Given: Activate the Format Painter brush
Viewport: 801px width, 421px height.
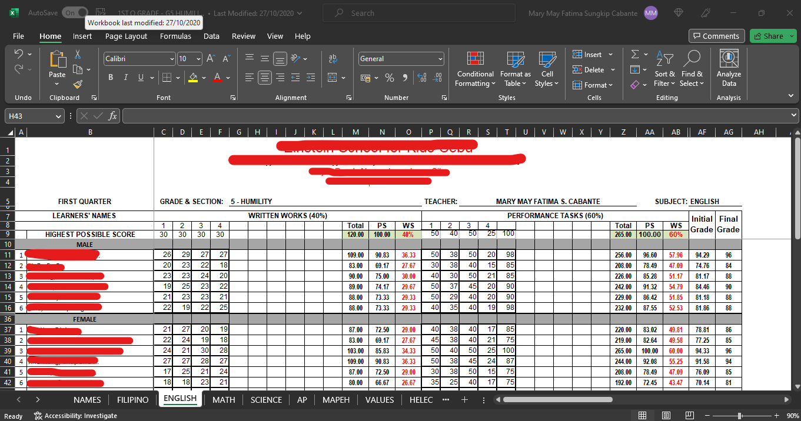Looking at the screenshot, I should click(x=77, y=84).
